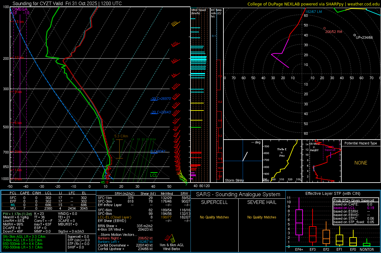381x253 pixels.
Task: Click the white UP=234/66 circle marker
Action: pyautogui.click(x=355, y=35)
